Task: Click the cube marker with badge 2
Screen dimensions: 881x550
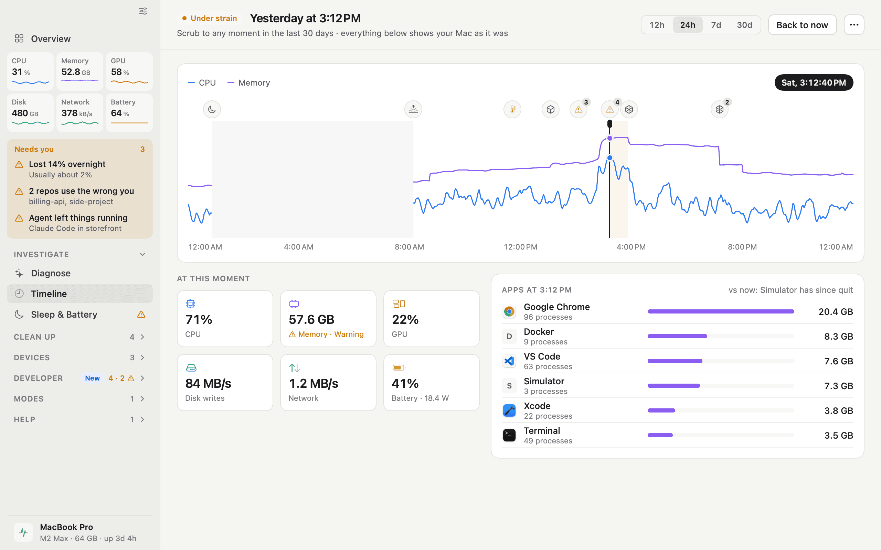Action: 719,109
